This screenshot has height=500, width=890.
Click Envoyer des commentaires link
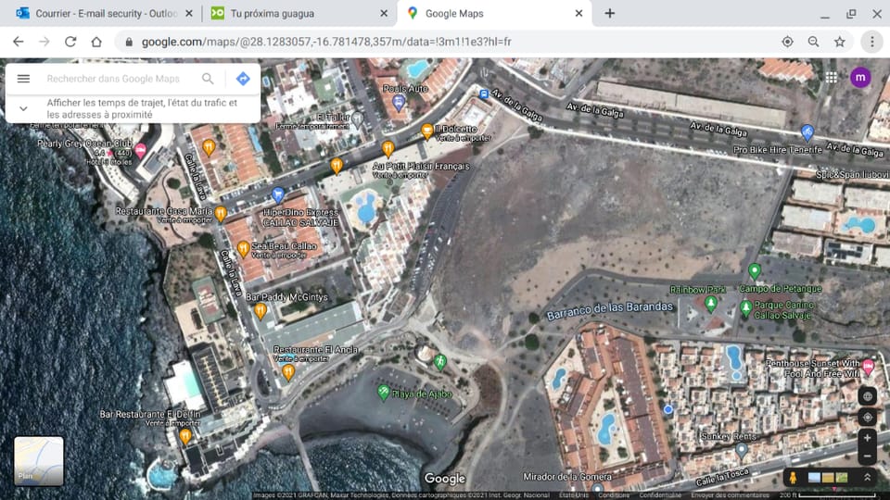[730, 495]
